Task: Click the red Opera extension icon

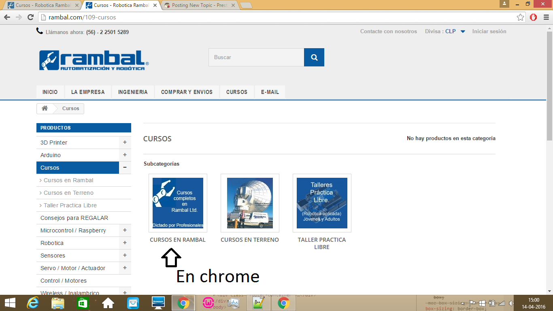Action: click(x=534, y=17)
